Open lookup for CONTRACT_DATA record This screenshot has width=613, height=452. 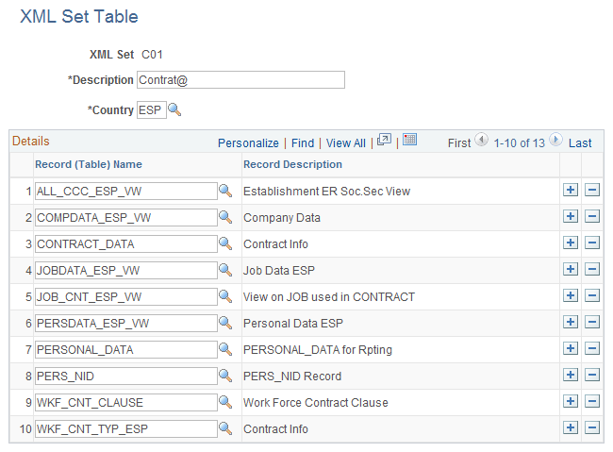click(225, 243)
